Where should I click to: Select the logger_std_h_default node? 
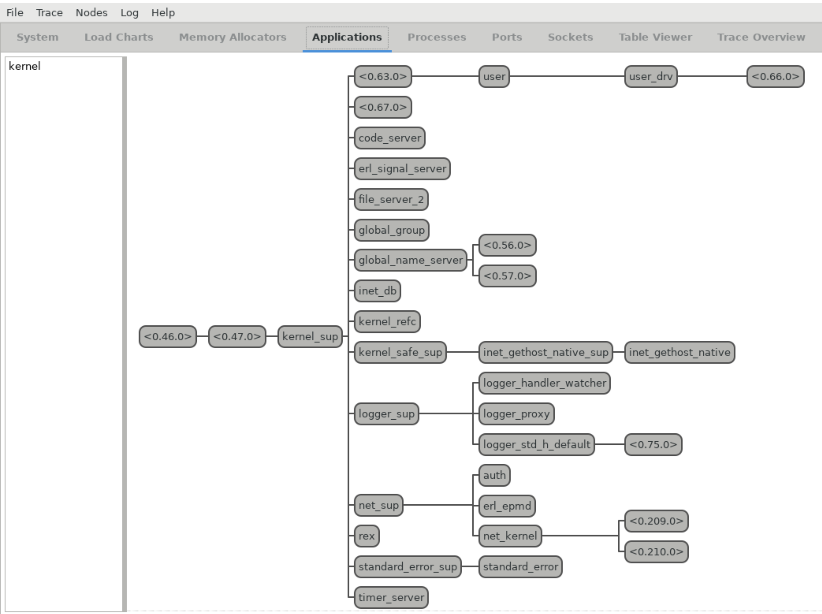point(537,444)
